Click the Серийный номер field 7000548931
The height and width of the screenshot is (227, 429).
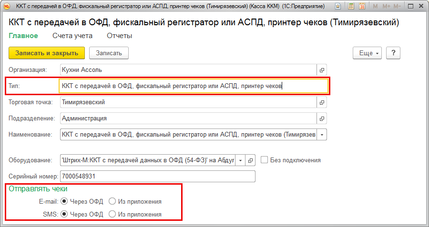158,177
